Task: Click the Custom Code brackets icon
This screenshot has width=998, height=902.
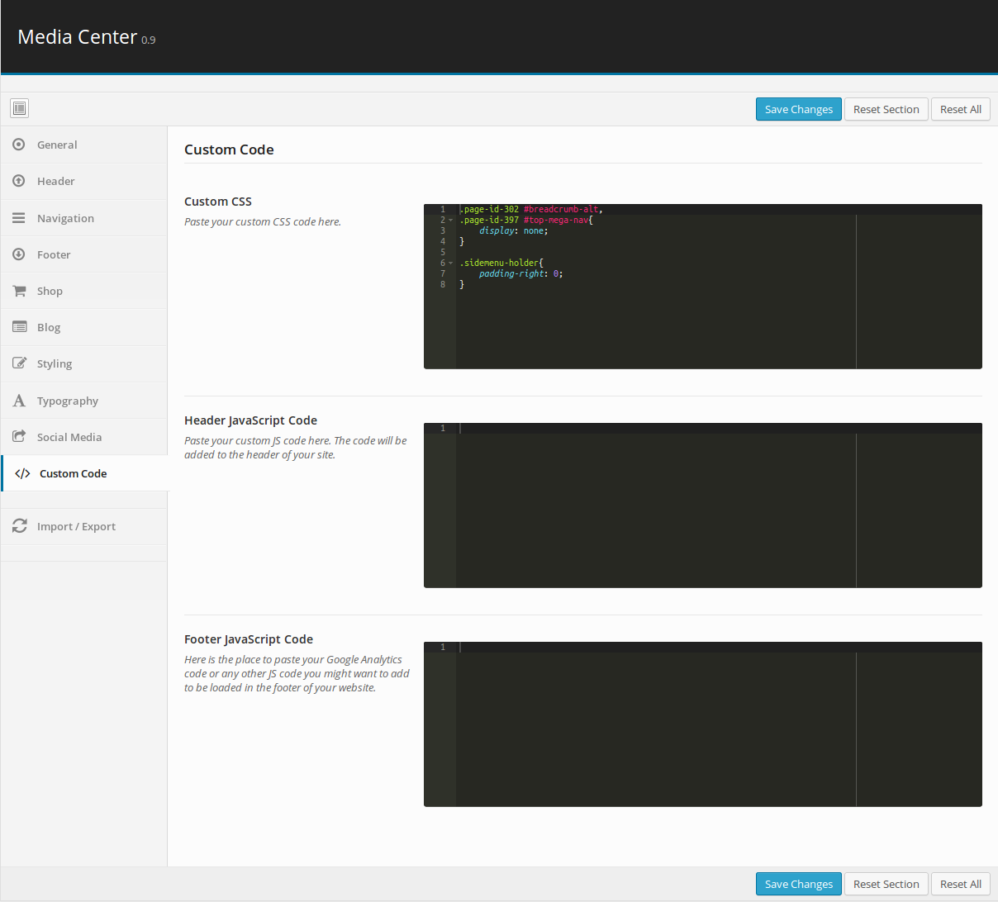Action: click(22, 473)
